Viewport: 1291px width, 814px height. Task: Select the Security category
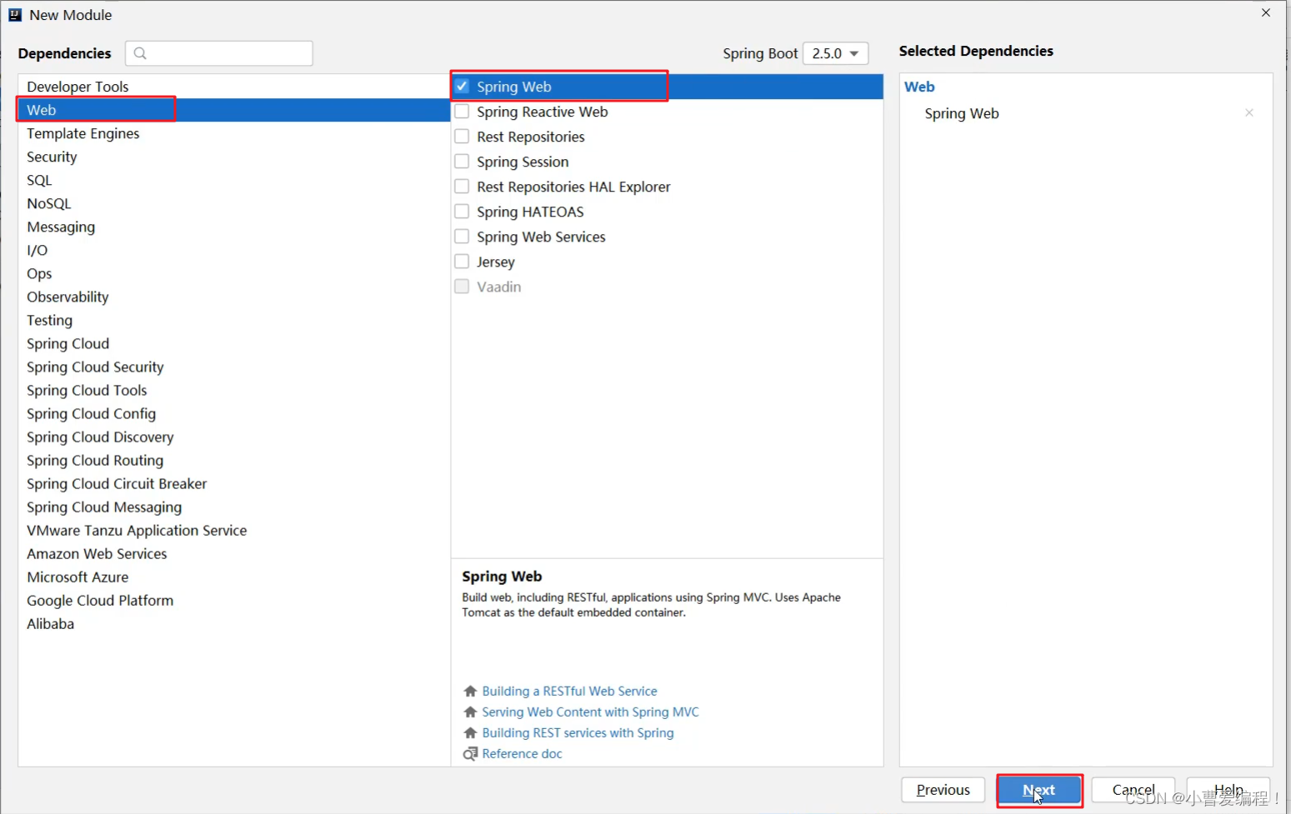234,157
